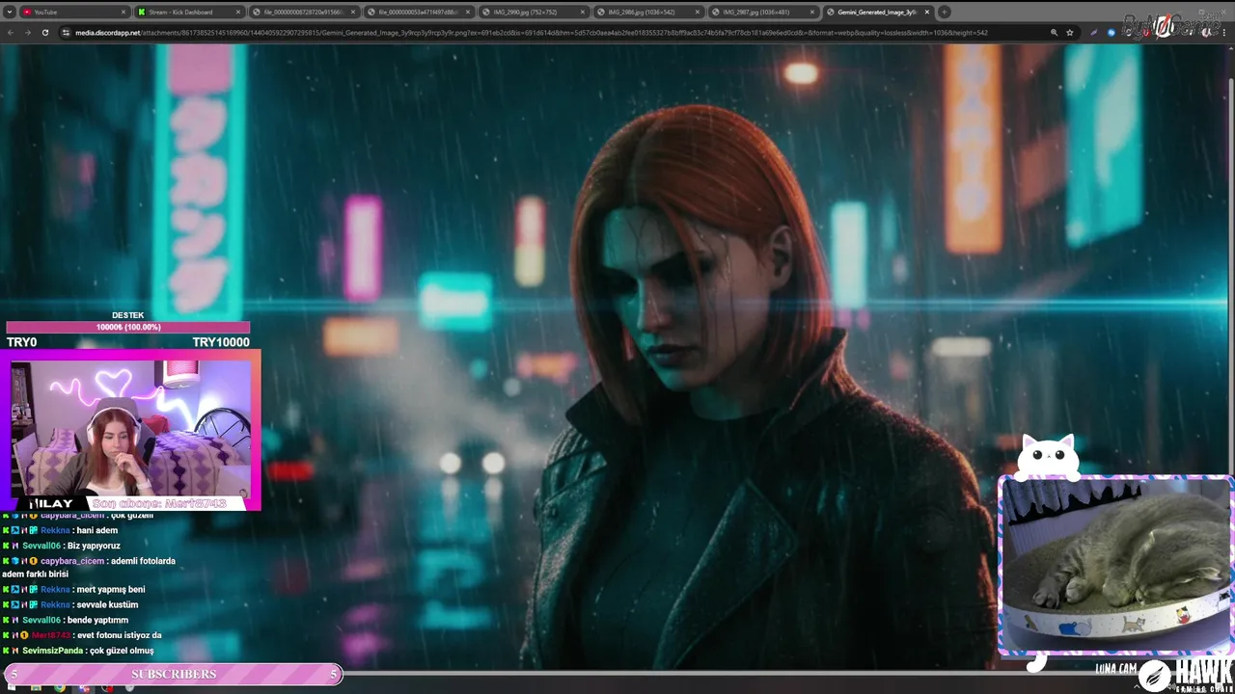Go forward in browser history
Screen dimensions: 1235x694
(27, 32)
